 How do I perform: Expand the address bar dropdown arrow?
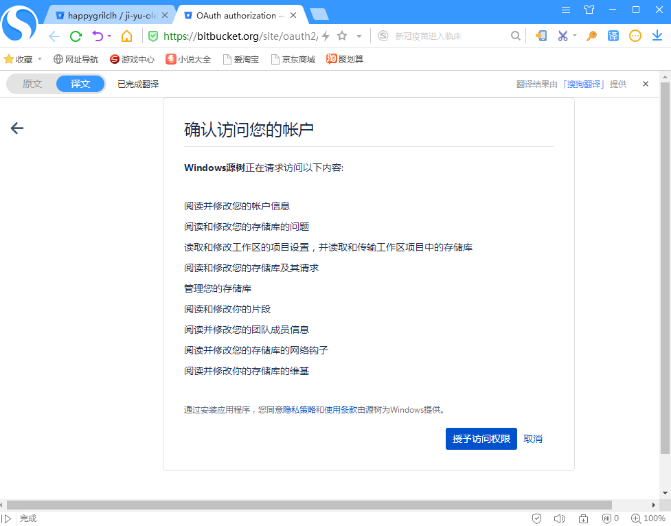[359, 36]
